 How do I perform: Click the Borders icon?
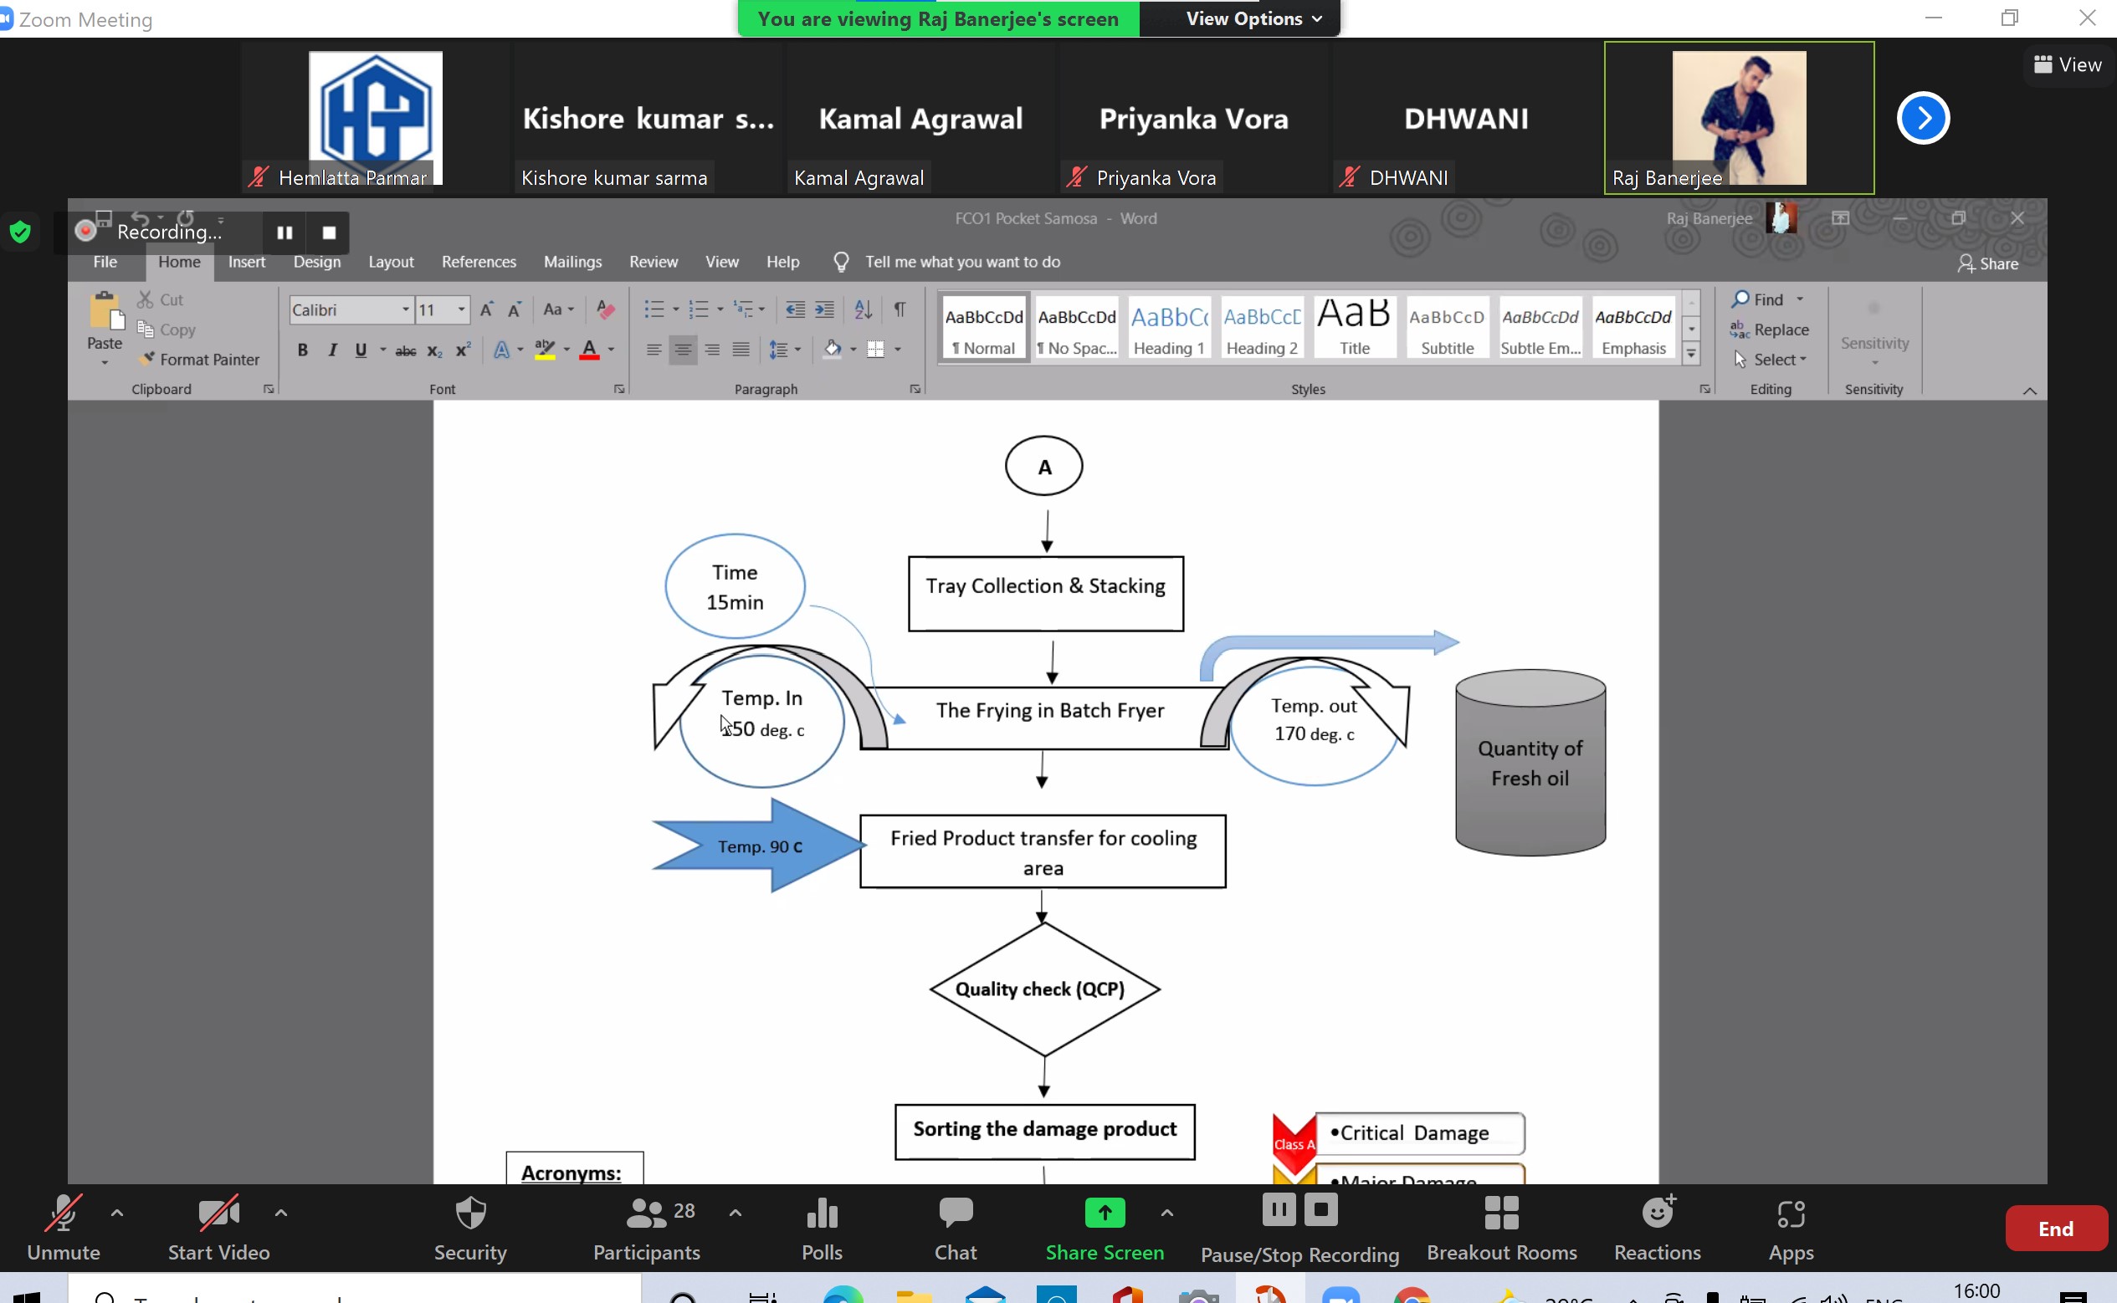876,350
